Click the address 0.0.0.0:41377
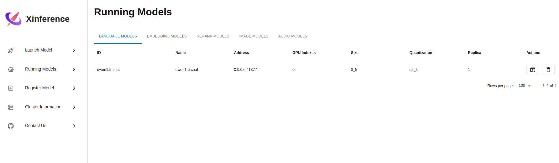This screenshot has width=559, height=163. (x=245, y=70)
